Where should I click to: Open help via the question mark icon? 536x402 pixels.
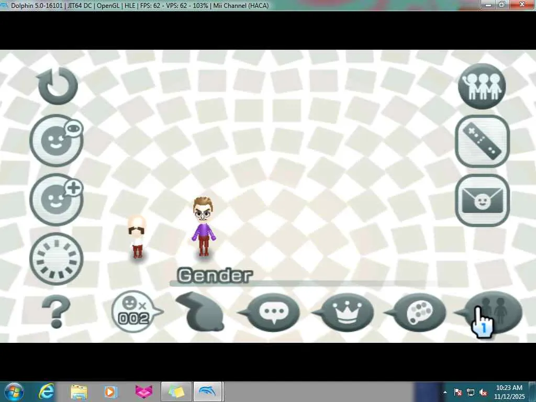pos(56,311)
